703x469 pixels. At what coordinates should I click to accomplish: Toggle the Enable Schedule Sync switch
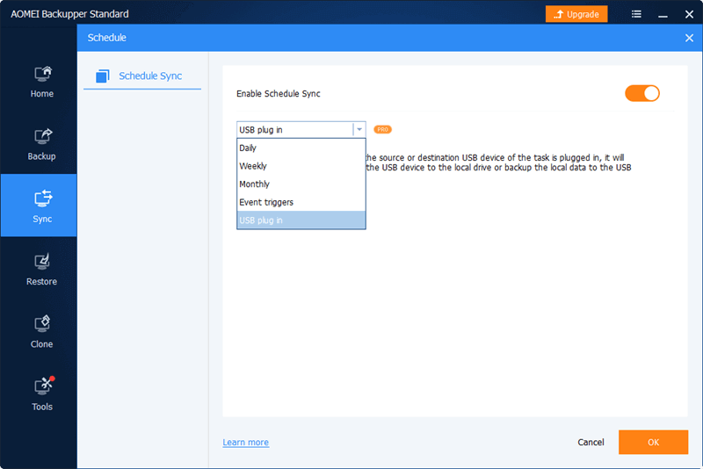point(642,93)
